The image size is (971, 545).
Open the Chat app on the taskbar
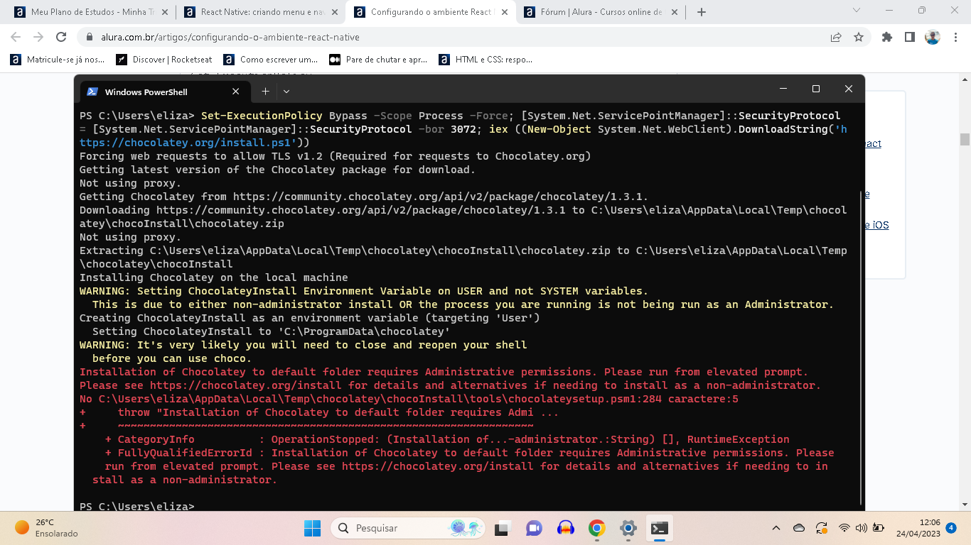click(534, 528)
